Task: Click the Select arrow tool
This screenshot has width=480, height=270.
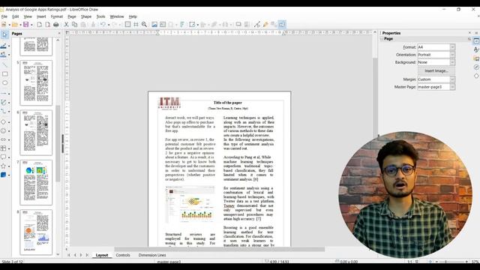Action: click(x=4, y=35)
